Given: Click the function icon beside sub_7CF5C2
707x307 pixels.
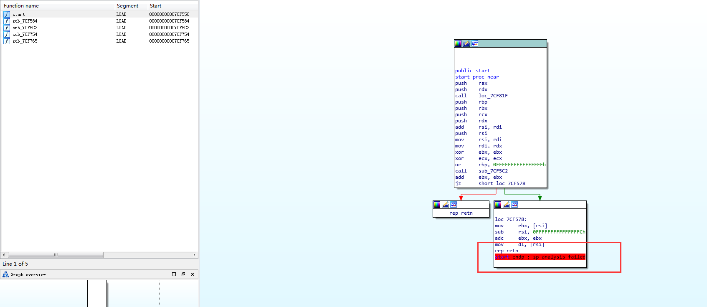Looking at the screenshot, I should (7, 28).
